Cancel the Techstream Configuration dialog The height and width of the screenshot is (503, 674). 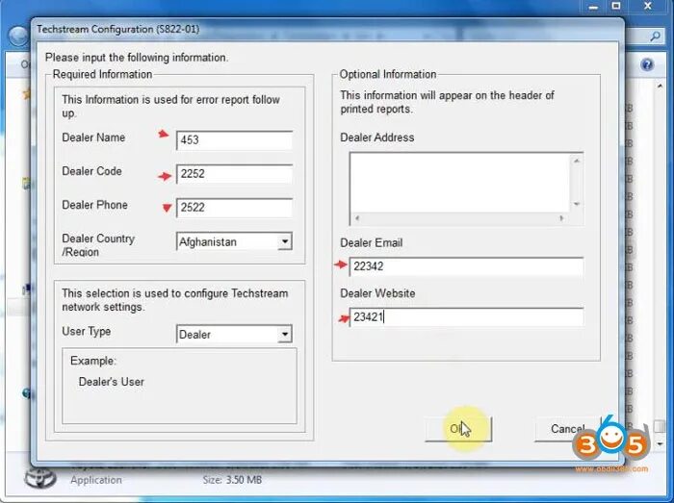(x=567, y=429)
